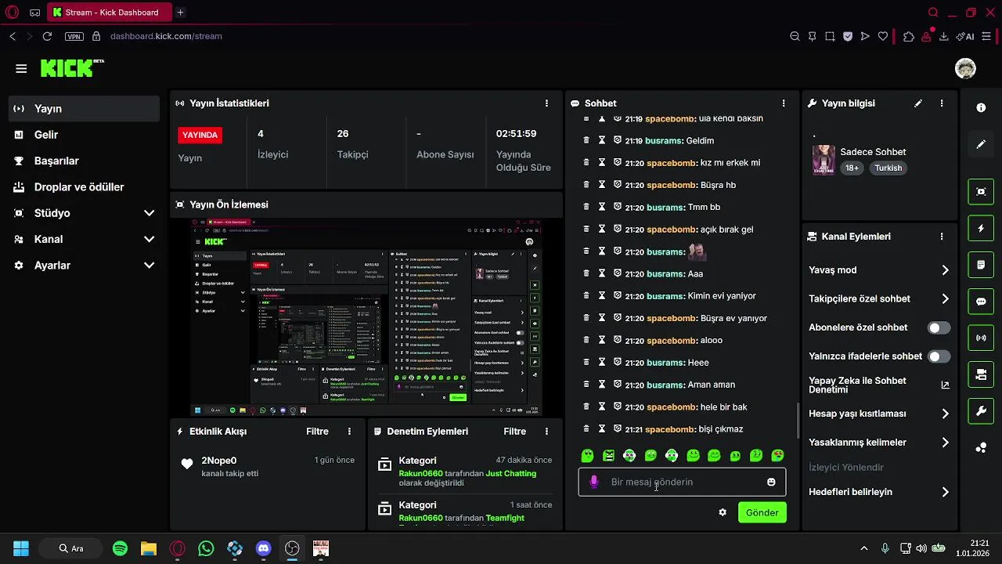Click the stream preview thumbnail
This screenshot has width=1002, height=564.
coord(366,318)
